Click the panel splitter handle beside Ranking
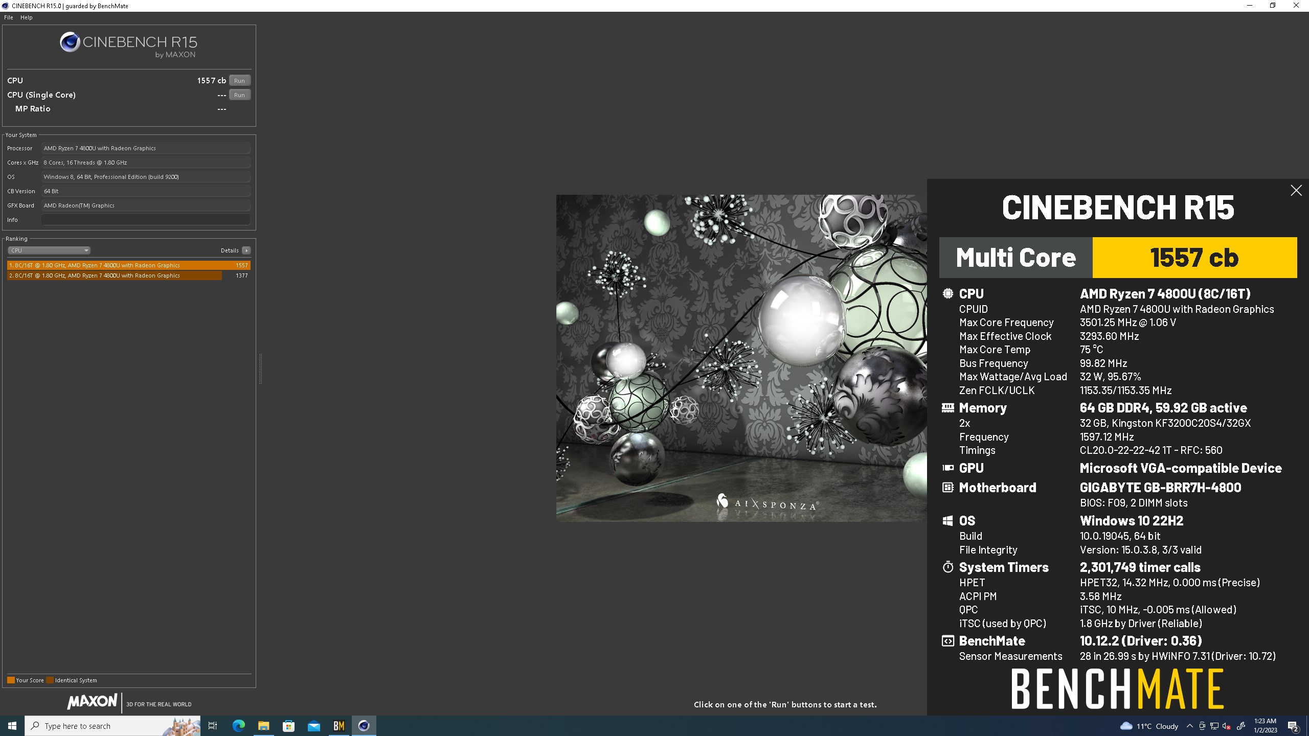 (x=260, y=368)
